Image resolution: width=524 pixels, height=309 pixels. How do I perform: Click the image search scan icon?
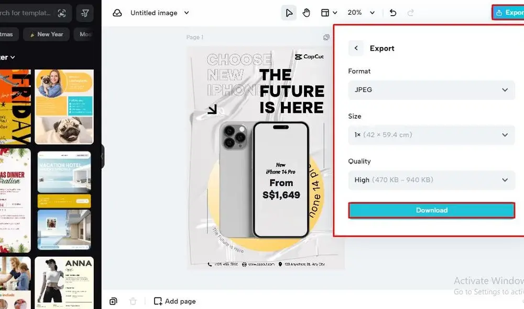click(61, 13)
